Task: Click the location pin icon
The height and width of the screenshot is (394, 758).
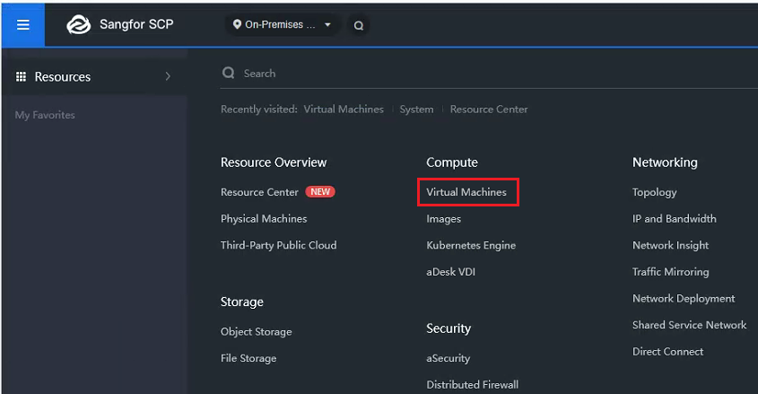Action: click(x=237, y=24)
